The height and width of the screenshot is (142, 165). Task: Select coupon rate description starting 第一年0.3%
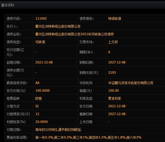(88, 137)
